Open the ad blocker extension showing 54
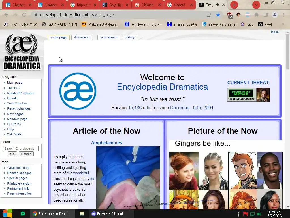 [230, 15]
